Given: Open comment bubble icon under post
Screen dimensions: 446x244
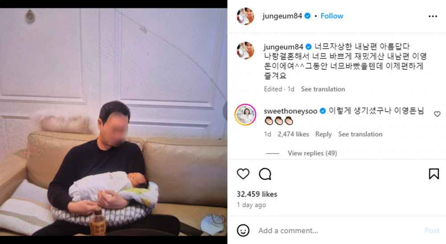Looking at the screenshot, I should [265, 174].
